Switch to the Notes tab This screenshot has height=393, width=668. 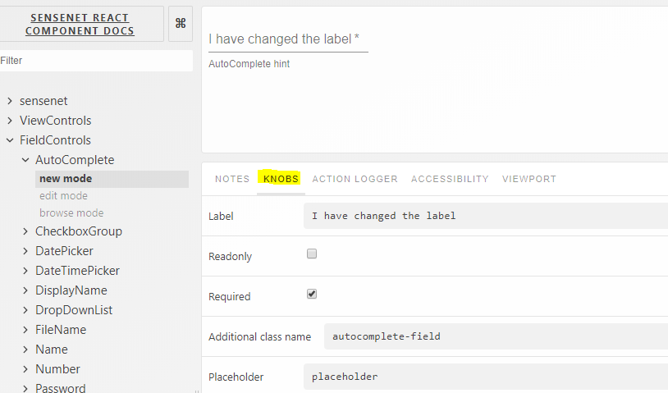(232, 179)
